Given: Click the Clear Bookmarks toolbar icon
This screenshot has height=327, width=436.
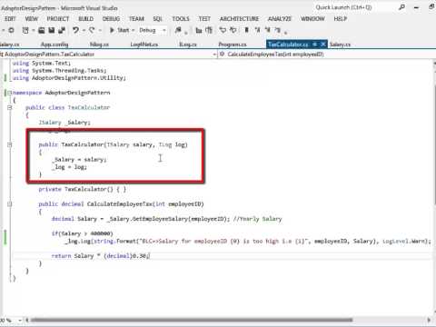Looking at the screenshot, I should pos(278,30).
